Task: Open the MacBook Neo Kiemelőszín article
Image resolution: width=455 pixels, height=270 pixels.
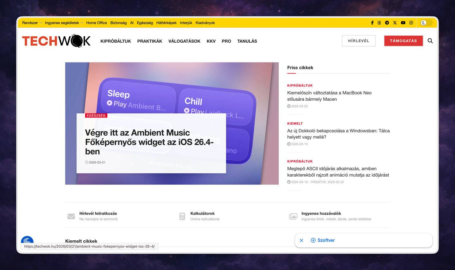Action: click(x=329, y=96)
